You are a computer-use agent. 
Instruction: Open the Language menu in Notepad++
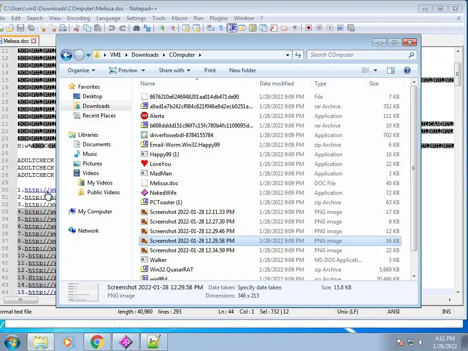coord(108,18)
